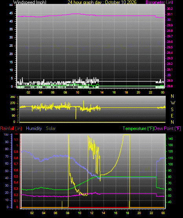The width and height of the screenshot is (183, 218).
Task: Click barometer scale value 29.2
Action: [170, 64]
